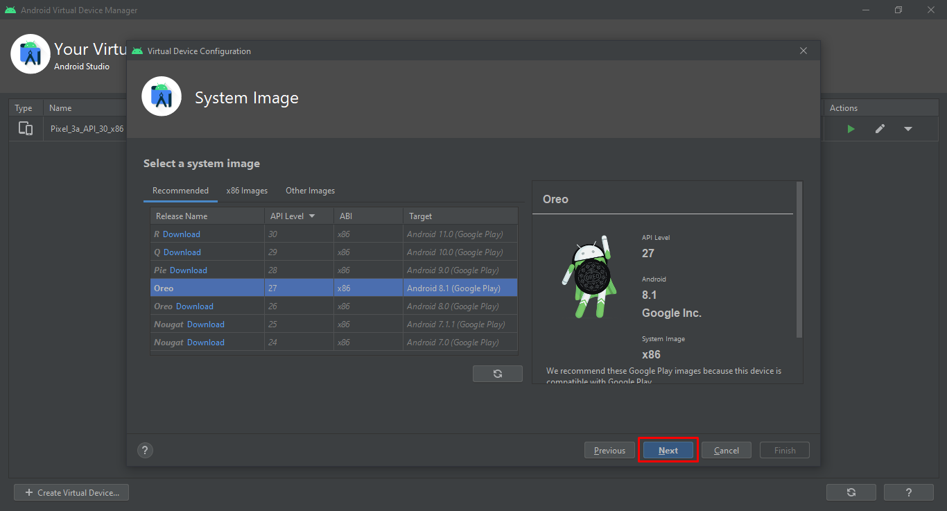This screenshot has width=947, height=511.
Task: Cancel the device configuration
Action: 727,450
